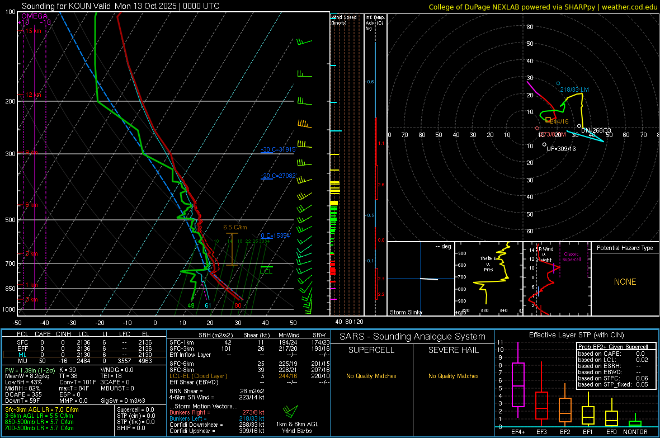Click the ConvT = 101F value
This screenshot has width=660, height=438.
coord(78,382)
